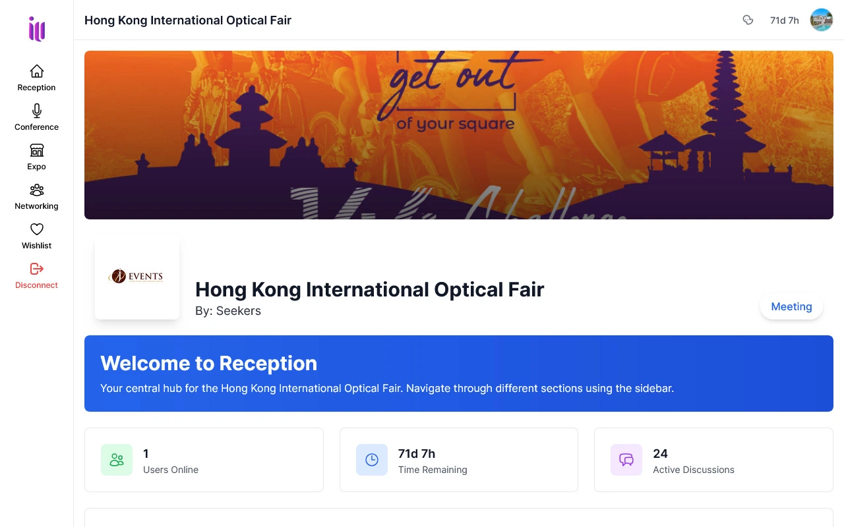Image resolution: width=844 pixels, height=527 pixels.
Task: Click the Expo storefront icon
Action: (x=36, y=150)
